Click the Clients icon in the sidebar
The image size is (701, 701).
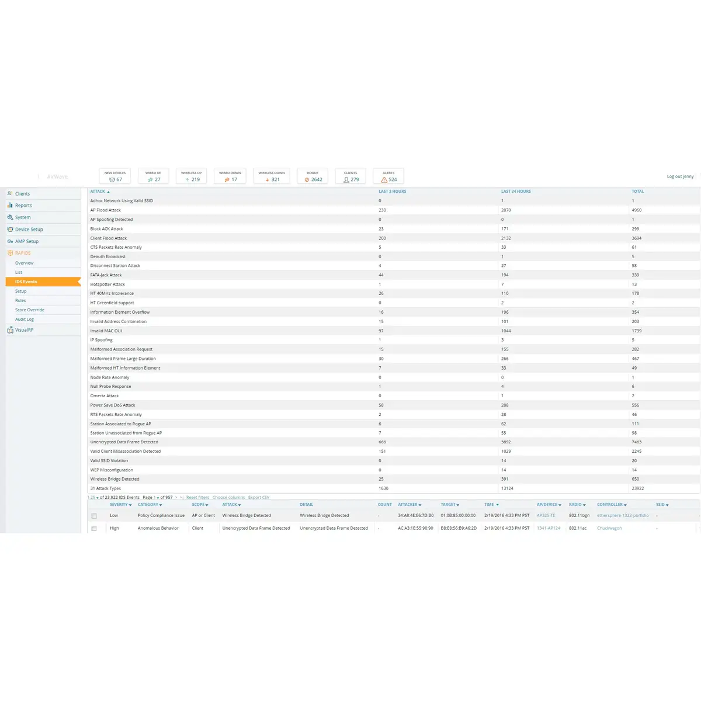tap(10, 193)
